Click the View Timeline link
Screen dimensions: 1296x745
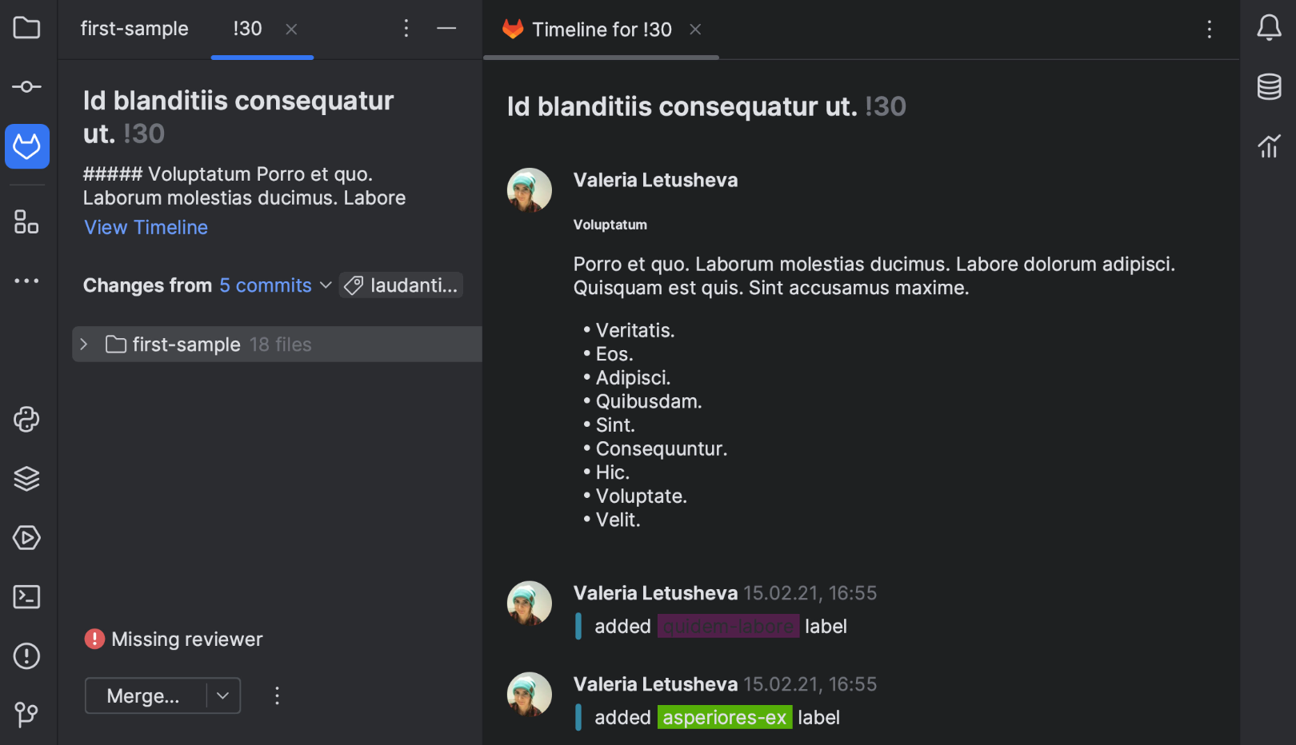pyautogui.click(x=146, y=228)
